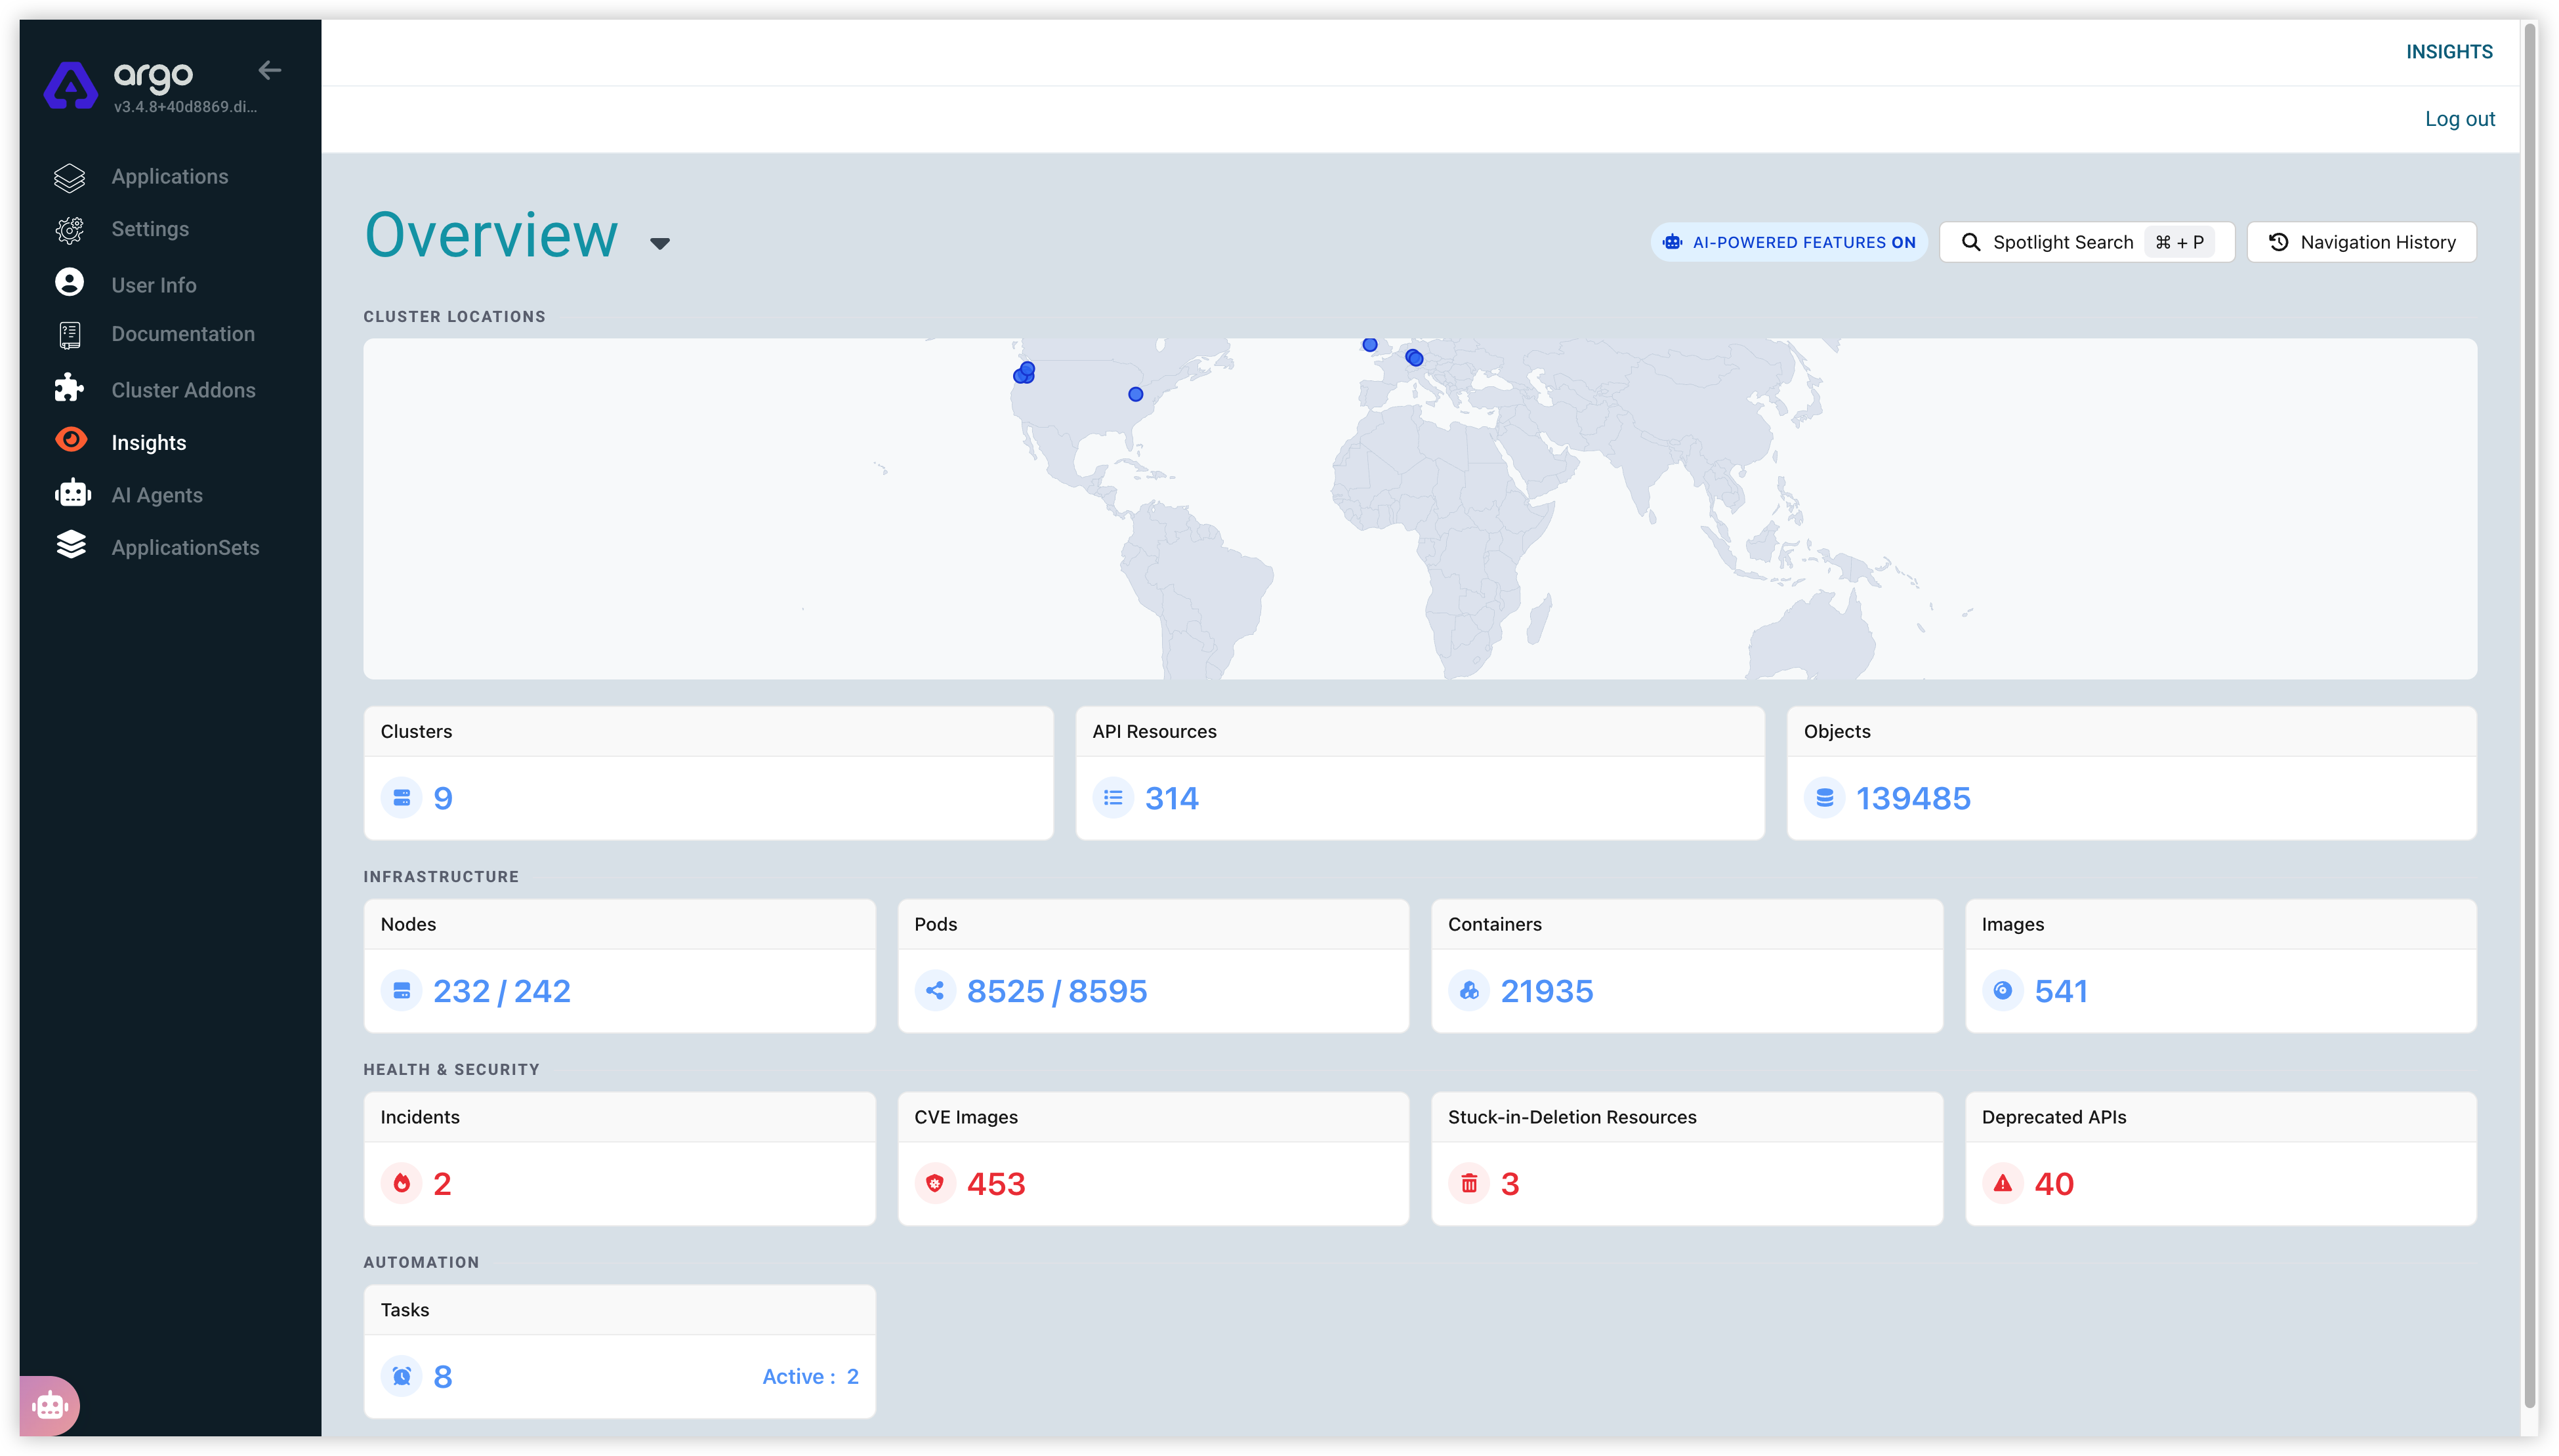Open the Deprecated APIs count 40
Screen dimensions: 2559x1456
tap(2054, 1184)
